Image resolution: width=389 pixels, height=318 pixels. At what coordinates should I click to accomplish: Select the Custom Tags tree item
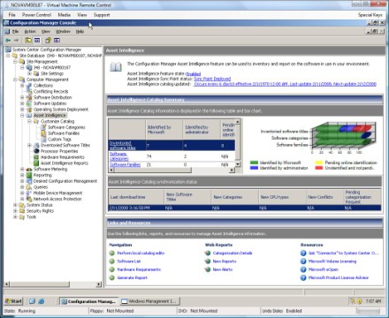pyautogui.click(x=59, y=140)
